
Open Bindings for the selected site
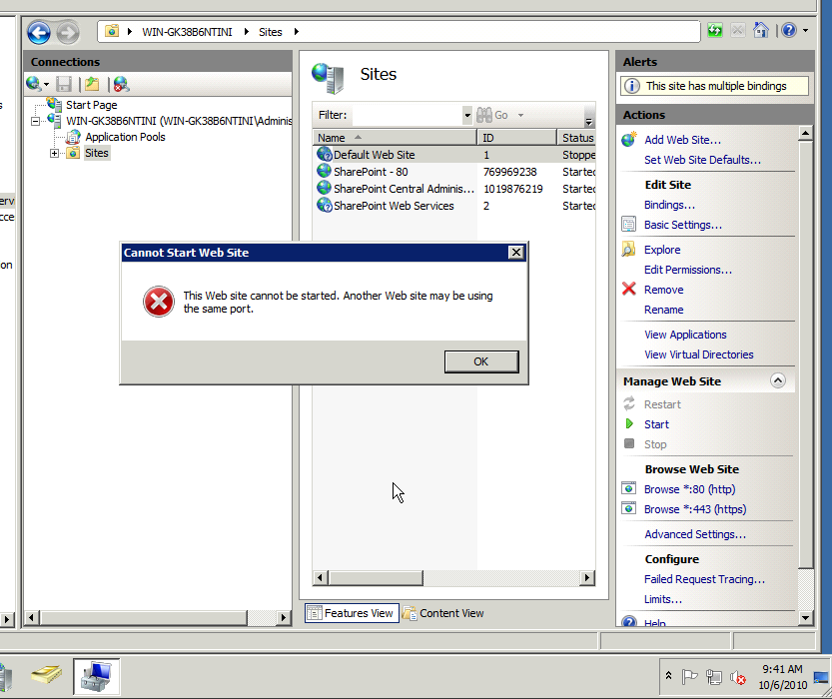pyautogui.click(x=668, y=205)
